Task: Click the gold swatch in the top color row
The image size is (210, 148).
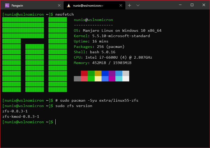Action: [98, 73]
